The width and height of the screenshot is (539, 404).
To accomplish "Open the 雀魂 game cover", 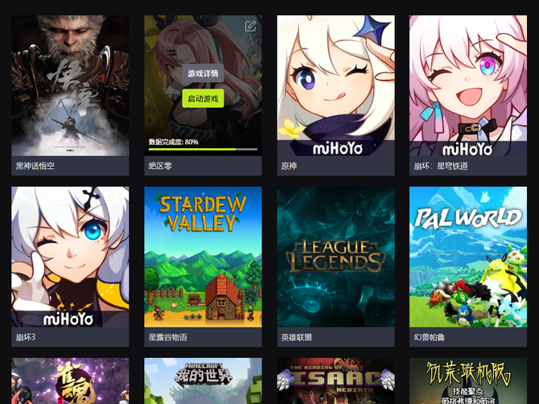I will 70,381.
